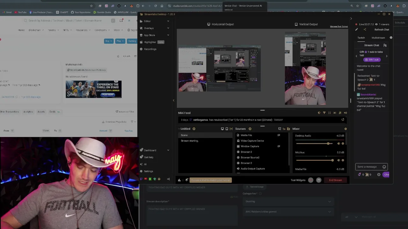Mute the Desktop Audio channel
The height and width of the screenshot is (229, 408).
point(339,143)
